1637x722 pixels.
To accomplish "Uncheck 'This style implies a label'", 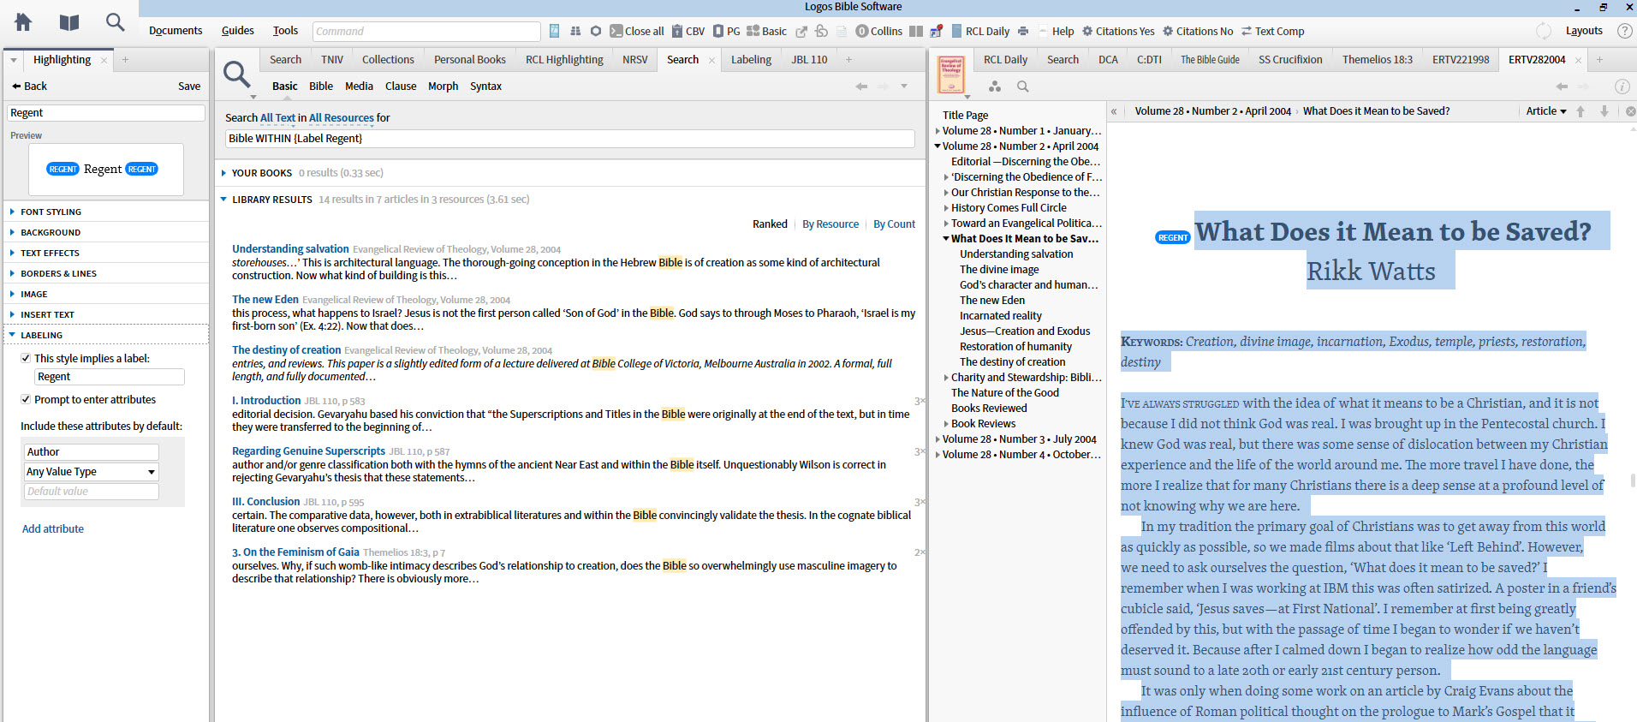I will click(26, 359).
